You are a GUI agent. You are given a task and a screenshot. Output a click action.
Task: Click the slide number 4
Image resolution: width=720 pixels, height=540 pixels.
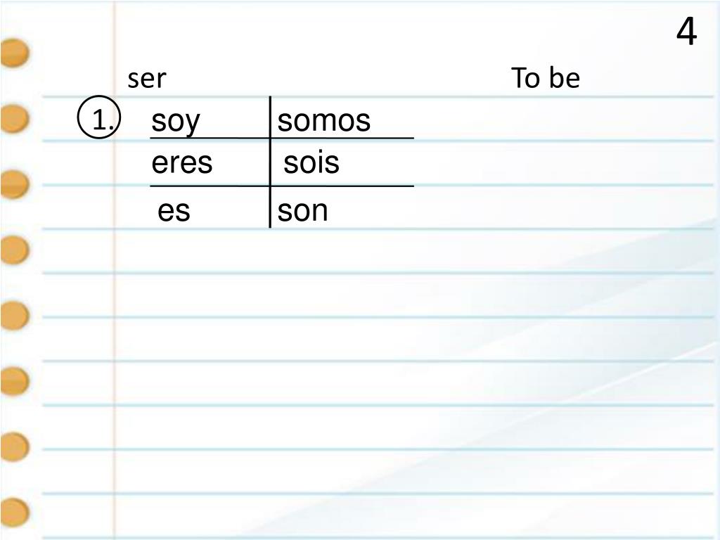686,32
